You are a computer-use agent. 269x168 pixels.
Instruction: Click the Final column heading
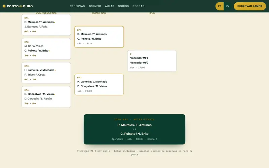click(152, 13)
